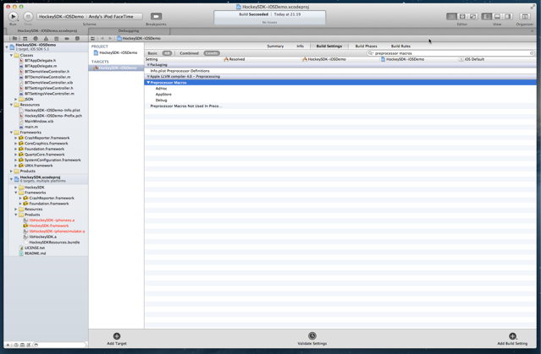Viewport: 541px width, 354px height.
Task: Collapse the Apple LLVM compiler 4.0 section
Action: 148,76
